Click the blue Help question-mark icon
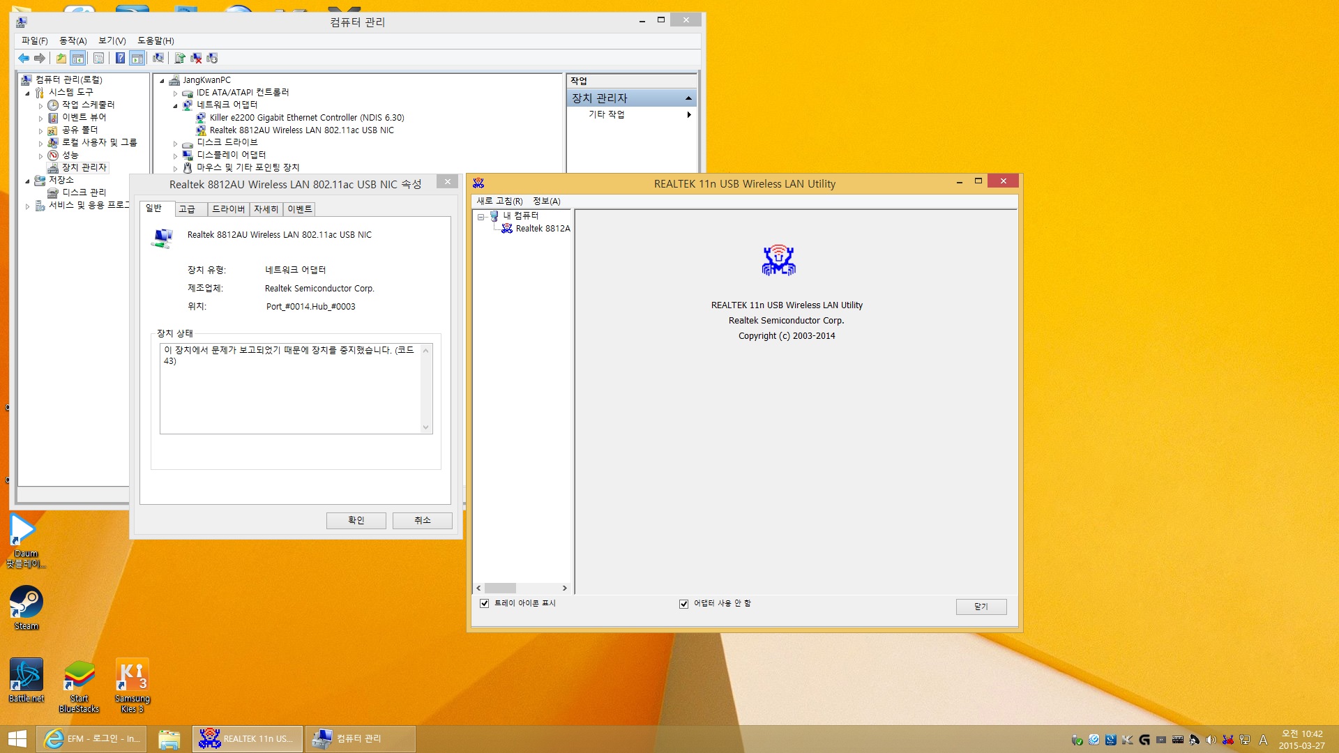This screenshot has height=753, width=1339. click(x=120, y=58)
